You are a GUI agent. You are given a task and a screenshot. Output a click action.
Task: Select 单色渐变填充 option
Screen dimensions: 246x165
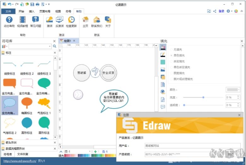(x=180, y=67)
